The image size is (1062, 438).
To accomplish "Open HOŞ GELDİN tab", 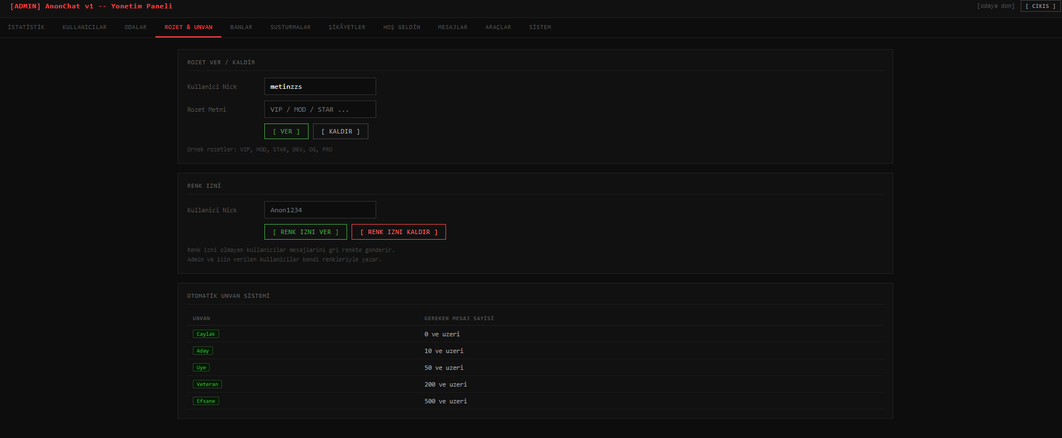I will [x=401, y=27].
